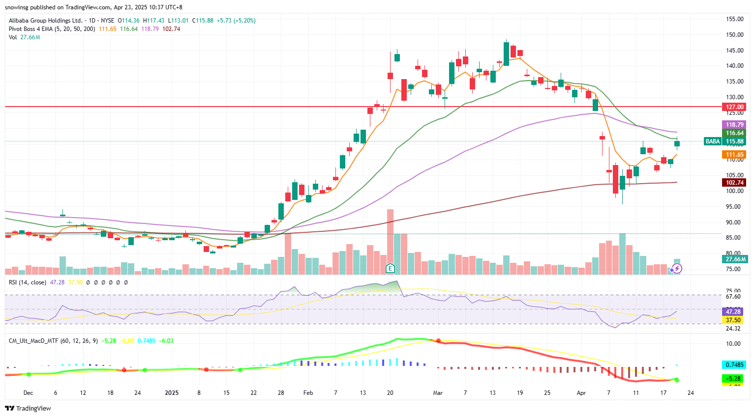The height and width of the screenshot is (417, 755).
Task: Click the 95.00 label on price axis
Action: (x=733, y=207)
